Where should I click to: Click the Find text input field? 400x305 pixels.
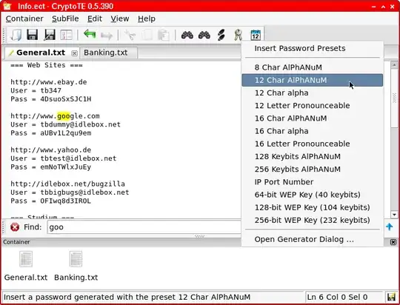144,227
